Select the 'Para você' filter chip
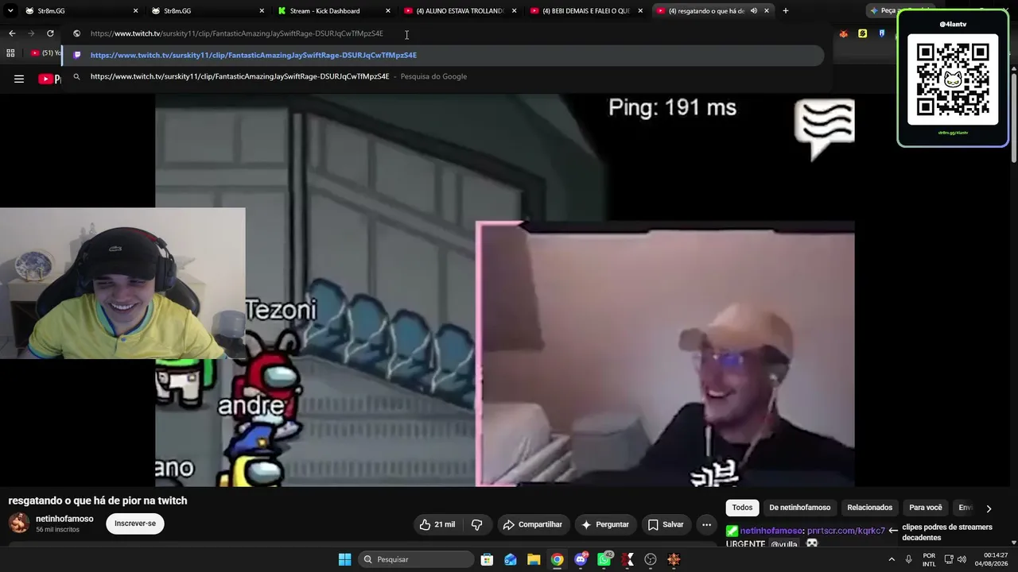 [x=926, y=508]
